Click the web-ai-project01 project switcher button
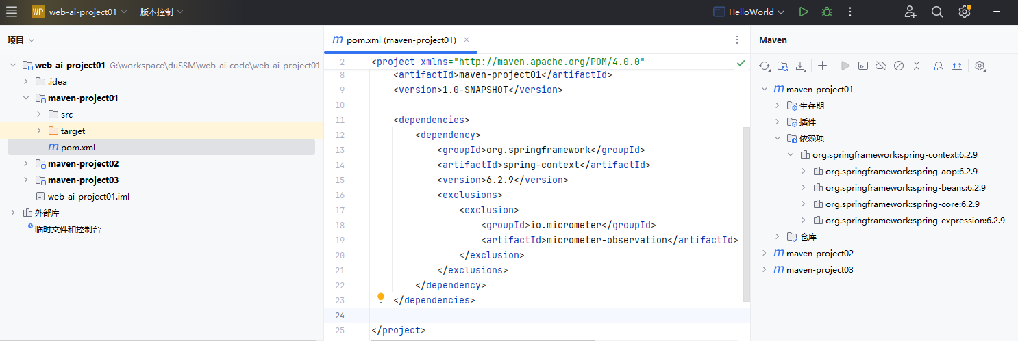 coord(79,12)
